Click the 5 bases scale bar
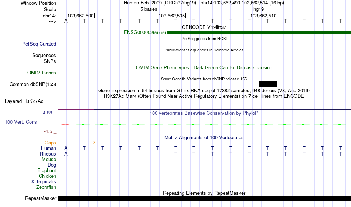351x207 pixels. (204, 9)
